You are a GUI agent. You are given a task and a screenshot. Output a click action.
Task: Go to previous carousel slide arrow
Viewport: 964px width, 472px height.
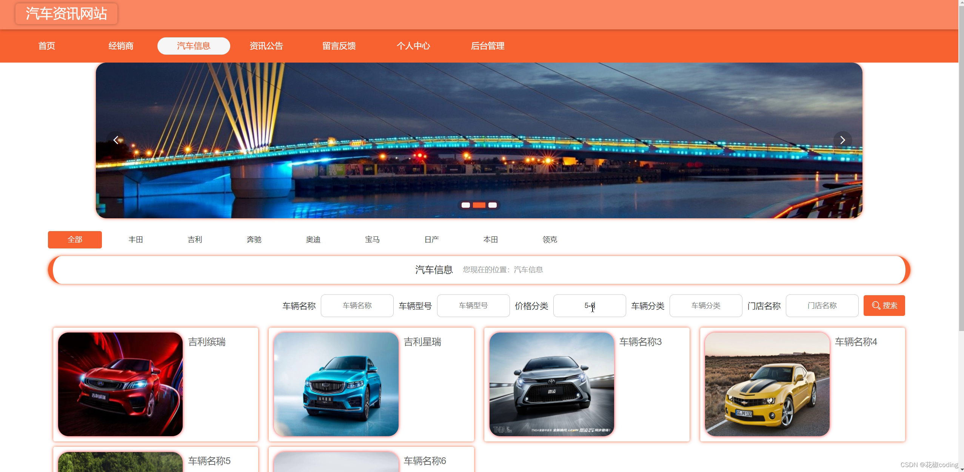point(116,140)
